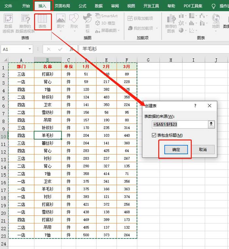The image size is (229, 249).
Task: Open 数据透视表 PivotTable tool
Action: click(x=9, y=23)
